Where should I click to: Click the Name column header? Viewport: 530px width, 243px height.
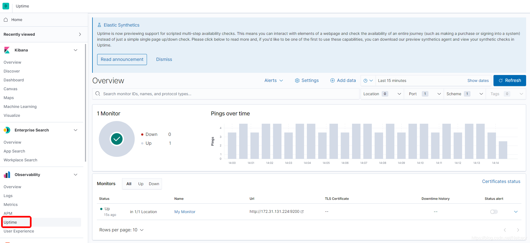click(179, 199)
